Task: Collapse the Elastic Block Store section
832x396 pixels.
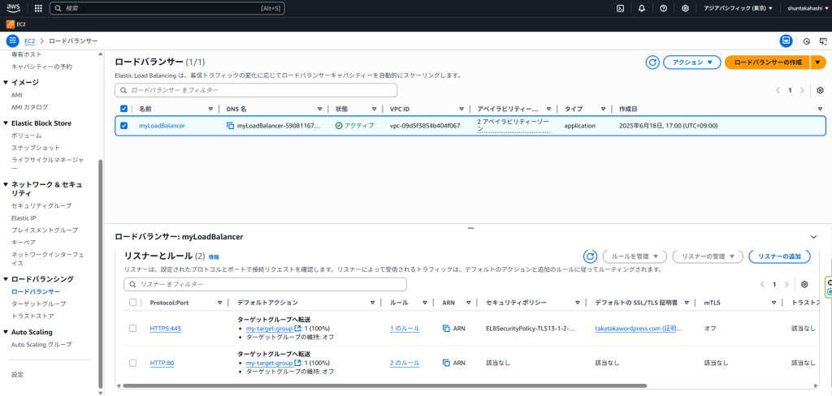Action: click(x=6, y=123)
